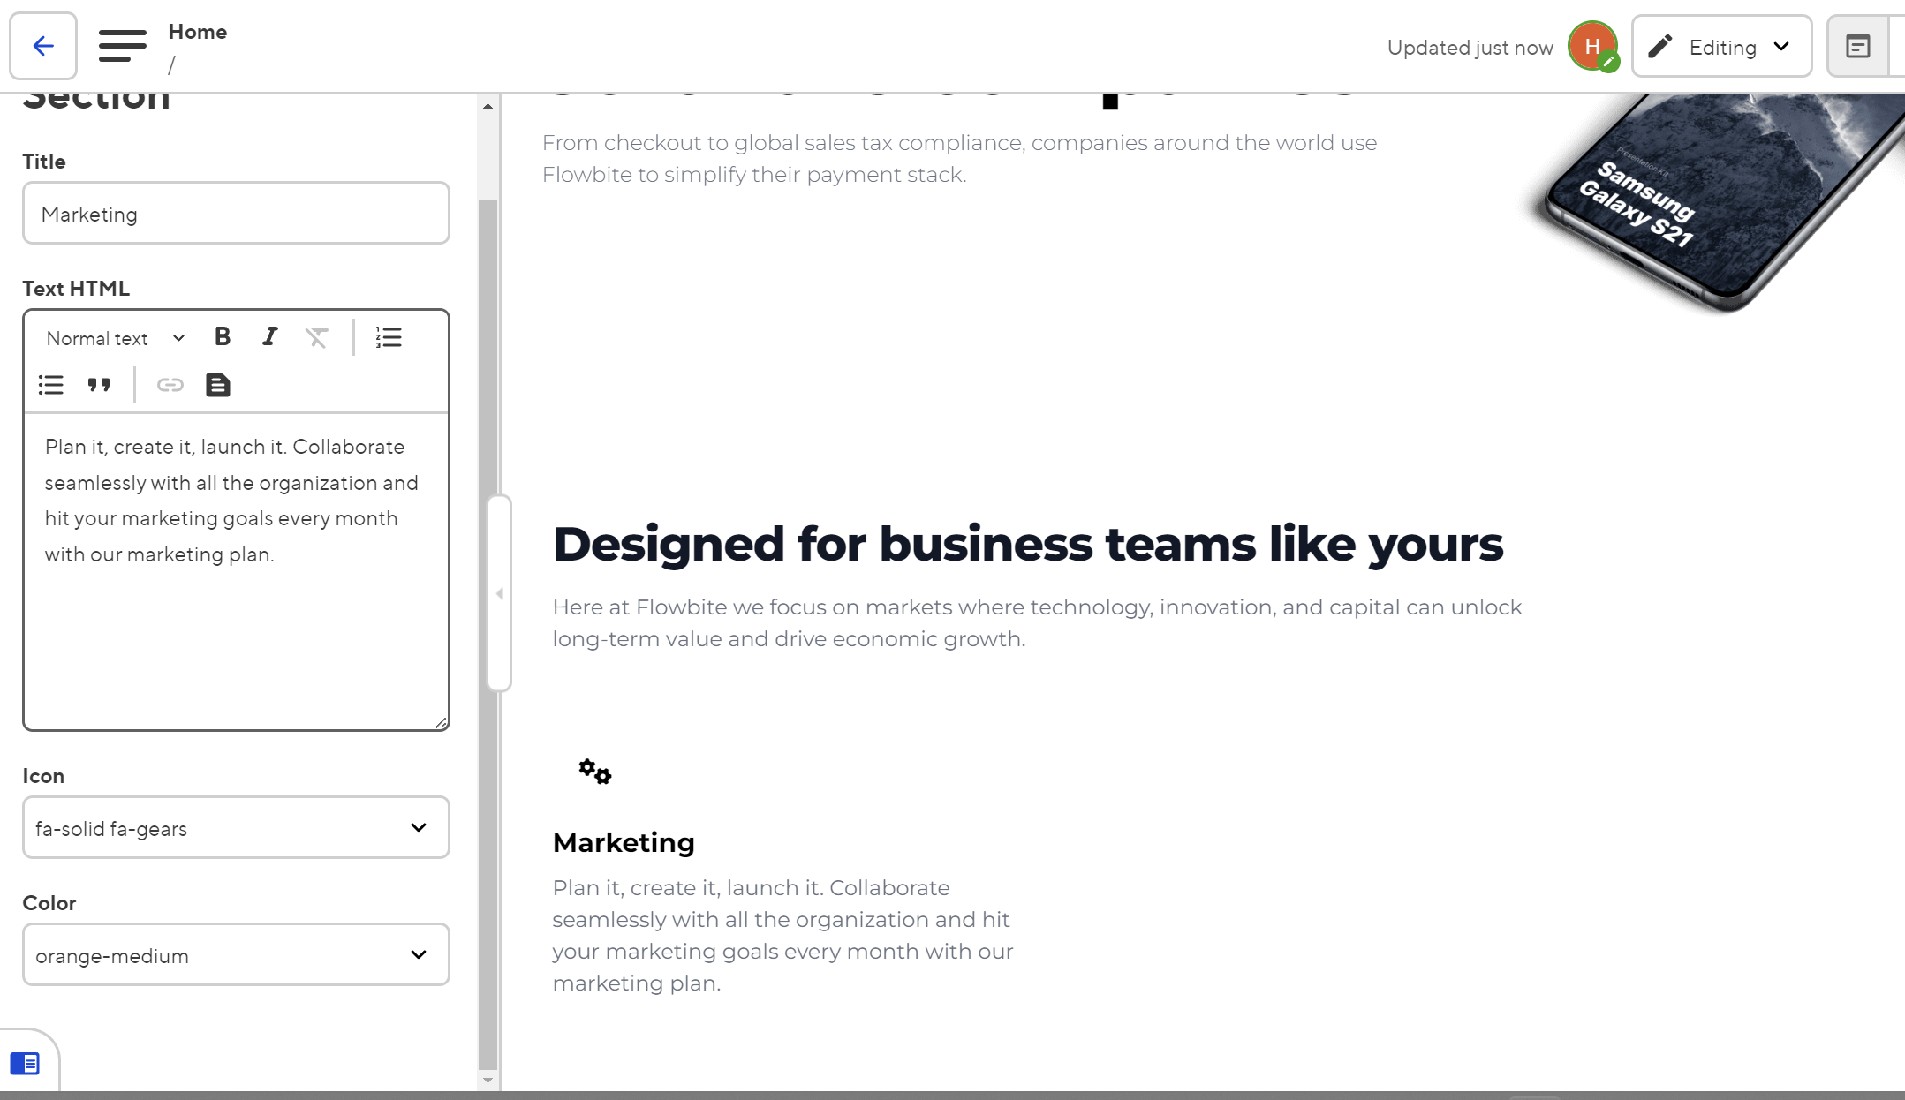The image size is (1905, 1100).
Task: Select the Title input field
Action: (x=236, y=214)
